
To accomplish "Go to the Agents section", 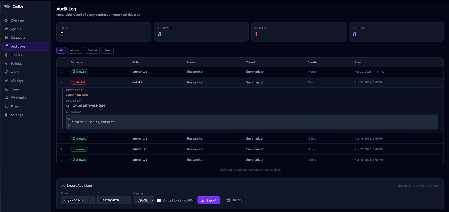I will point(26,29).
